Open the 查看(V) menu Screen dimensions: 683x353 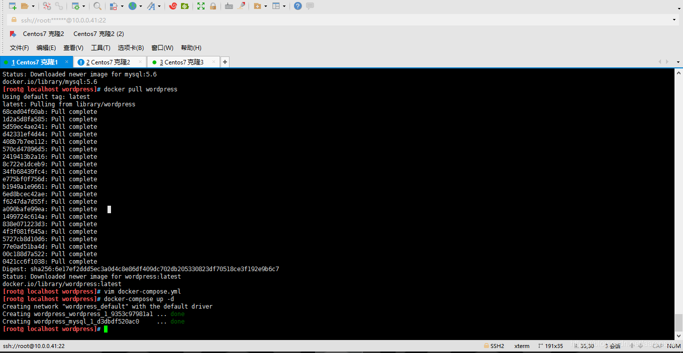tap(73, 48)
